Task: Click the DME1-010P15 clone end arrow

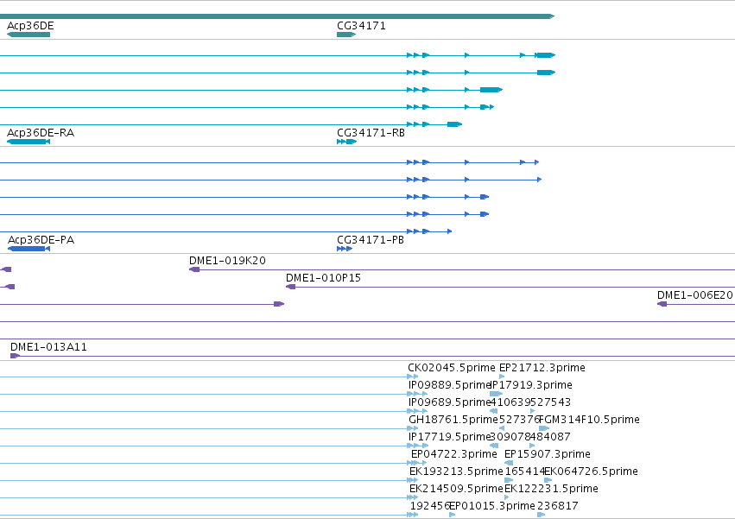Action: tap(290, 287)
